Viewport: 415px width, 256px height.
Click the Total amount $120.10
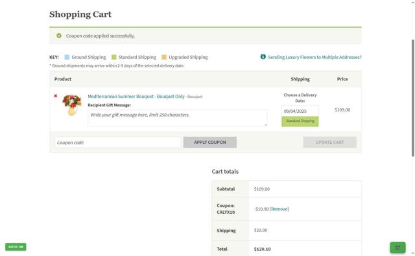tap(262, 249)
